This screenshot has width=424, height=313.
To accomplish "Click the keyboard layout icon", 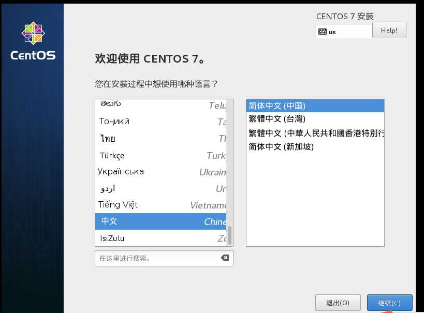I will tap(323, 32).
